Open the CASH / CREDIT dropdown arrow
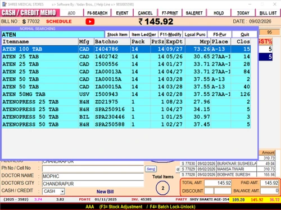Image resolution: width=281 pixels, height=210 pixels. click(62, 192)
